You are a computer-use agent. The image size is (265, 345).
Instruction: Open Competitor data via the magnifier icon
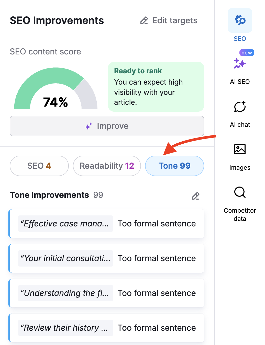239,192
